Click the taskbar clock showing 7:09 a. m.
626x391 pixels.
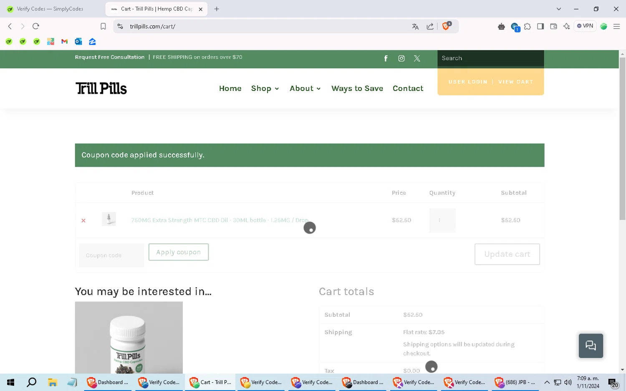[x=588, y=382]
